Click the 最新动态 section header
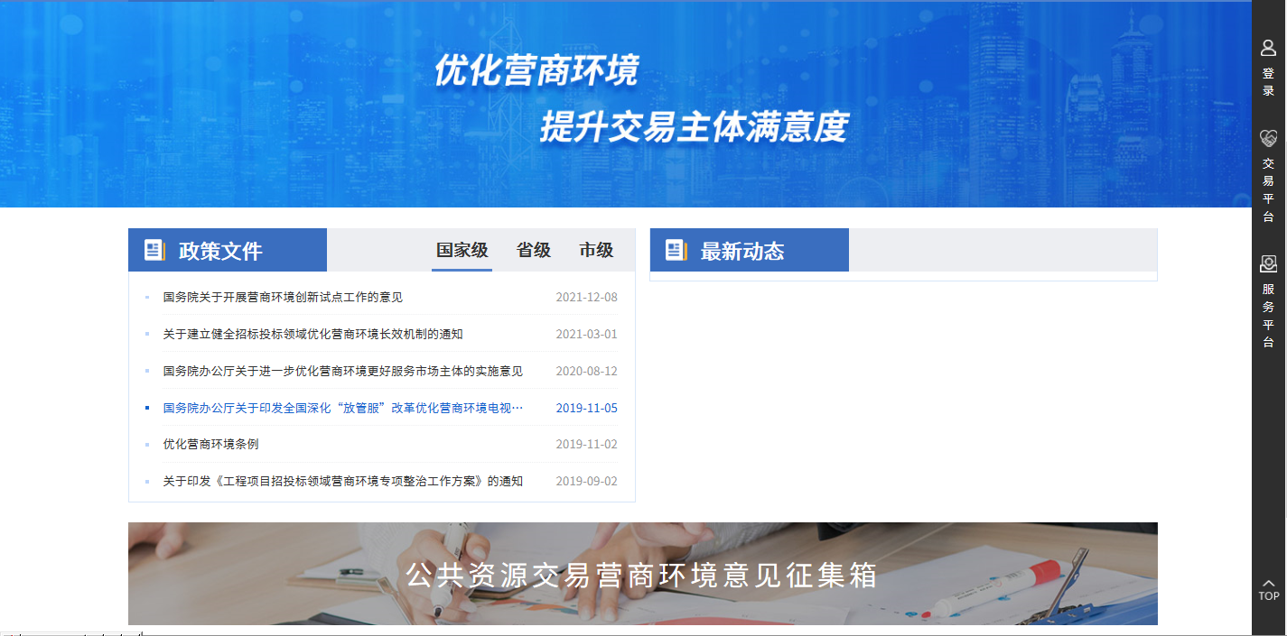The width and height of the screenshot is (1287, 636). (742, 251)
